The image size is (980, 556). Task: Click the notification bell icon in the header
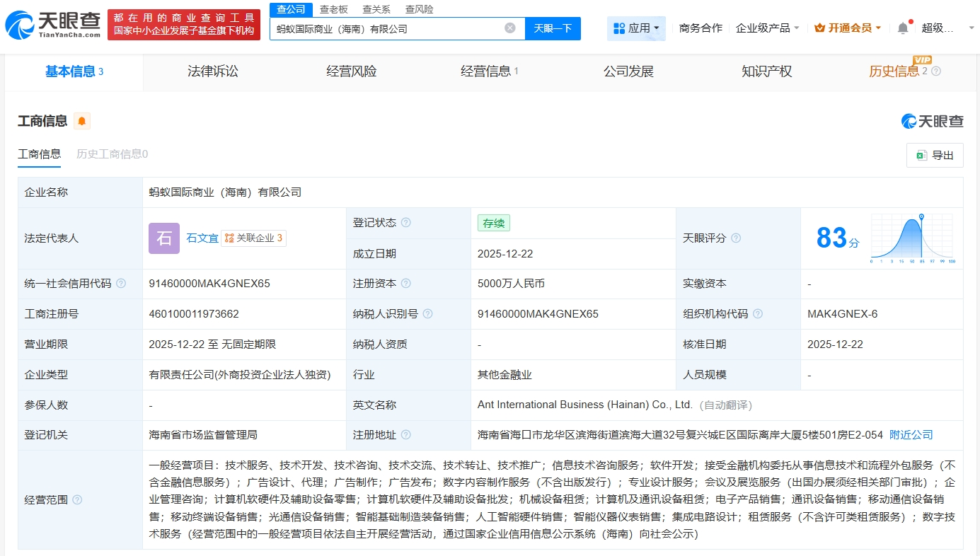point(902,28)
